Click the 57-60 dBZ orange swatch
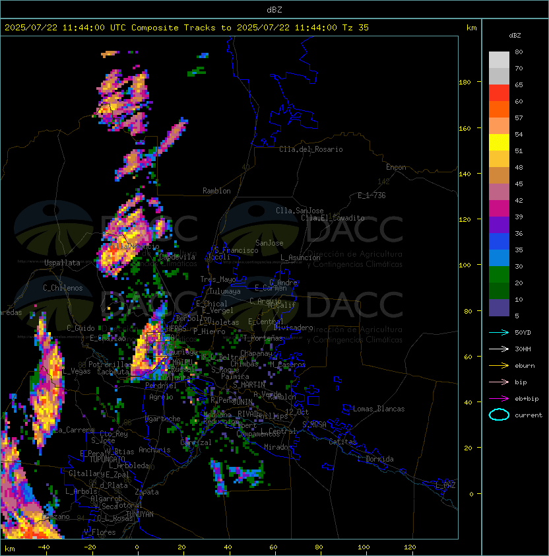 (x=499, y=110)
